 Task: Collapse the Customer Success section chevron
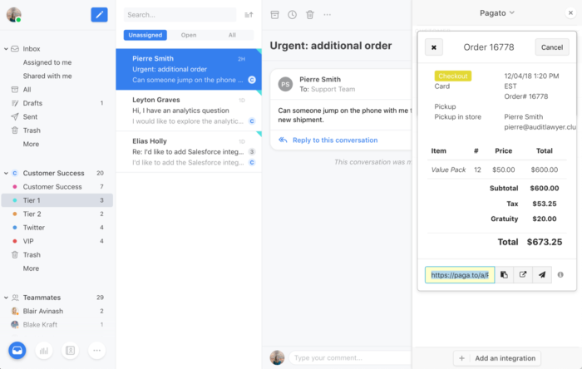pyautogui.click(x=6, y=173)
